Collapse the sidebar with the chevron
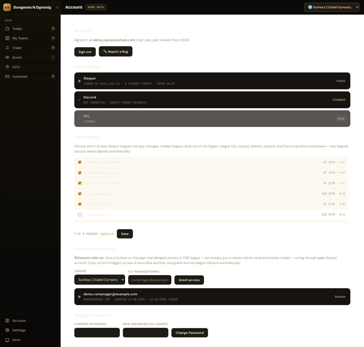Screen dimensions: 364x347 coord(57,7)
